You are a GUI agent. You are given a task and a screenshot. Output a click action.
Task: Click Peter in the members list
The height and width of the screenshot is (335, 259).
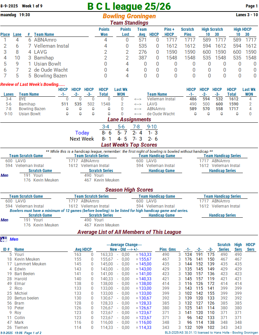pos(19,308)
